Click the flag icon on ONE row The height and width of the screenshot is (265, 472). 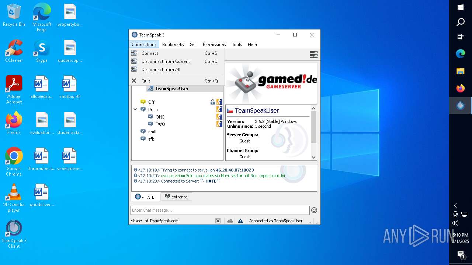(x=219, y=117)
